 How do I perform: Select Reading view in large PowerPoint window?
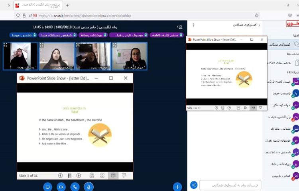(113, 175)
